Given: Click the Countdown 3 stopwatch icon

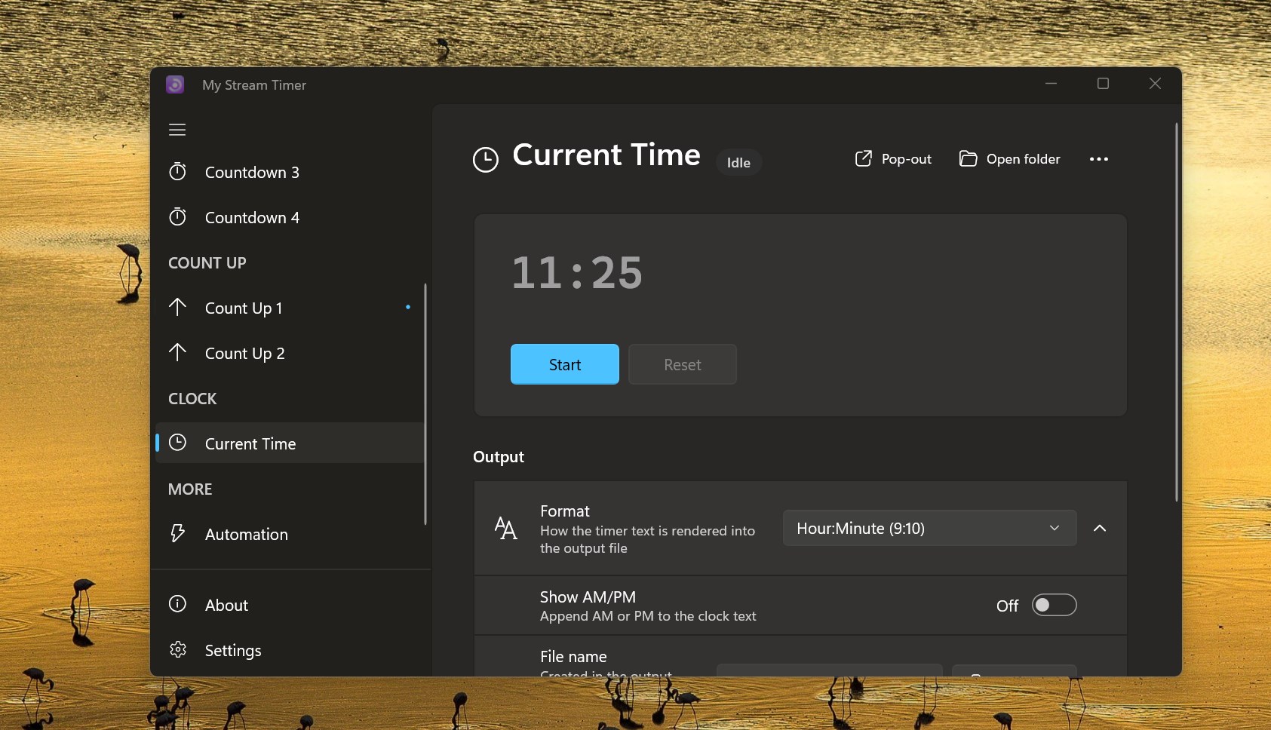Looking at the screenshot, I should pos(177,172).
